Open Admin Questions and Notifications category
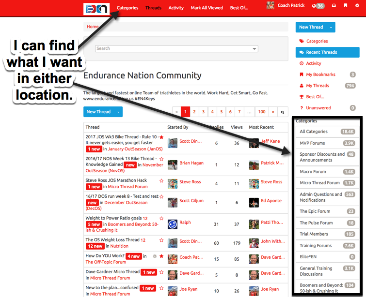 point(327,197)
